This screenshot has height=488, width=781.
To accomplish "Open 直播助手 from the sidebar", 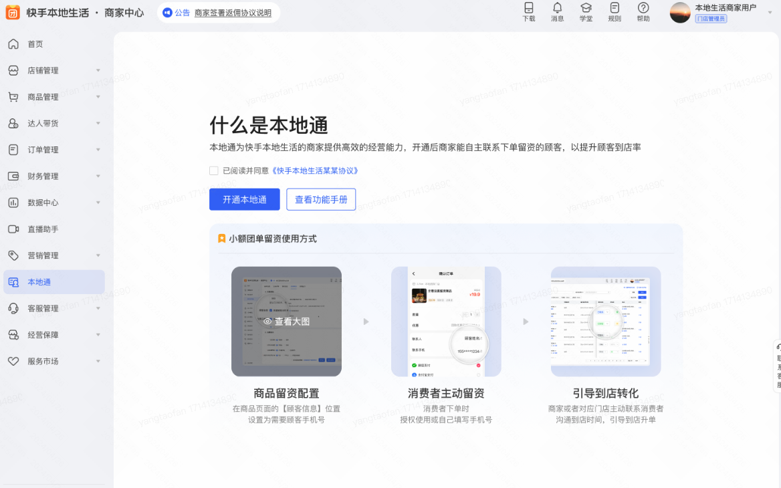I will 44,229.
